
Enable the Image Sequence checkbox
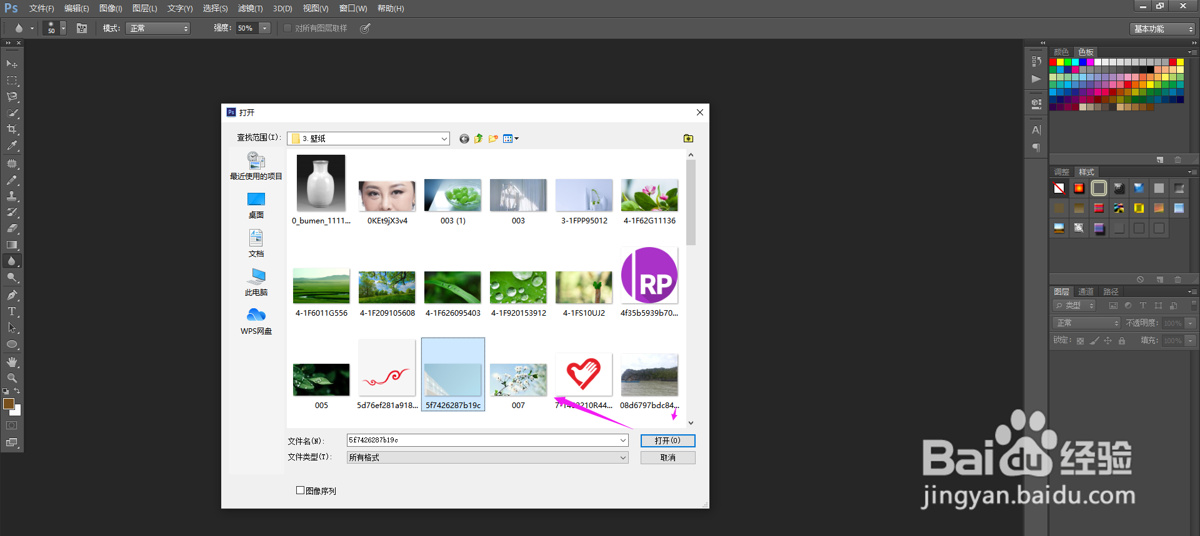pos(300,490)
